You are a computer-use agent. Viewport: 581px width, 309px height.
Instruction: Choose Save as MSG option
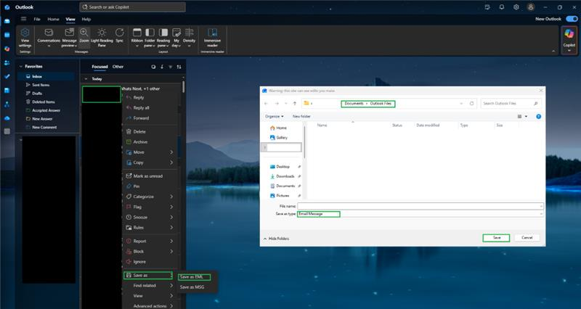[x=192, y=287]
